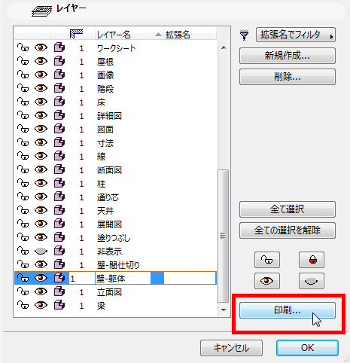The height and width of the screenshot is (363, 350).
Task: Sort by レイヤー名 column header
Action: click(129, 34)
